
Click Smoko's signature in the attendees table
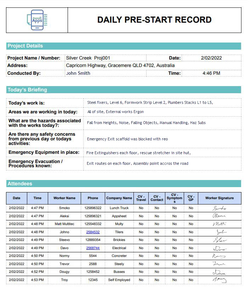tap(219, 208)
